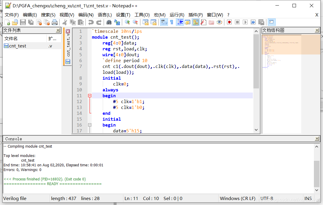Play back recorded macro icon
The width and height of the screenshot is (323, 205).
(x=245, y=22)
